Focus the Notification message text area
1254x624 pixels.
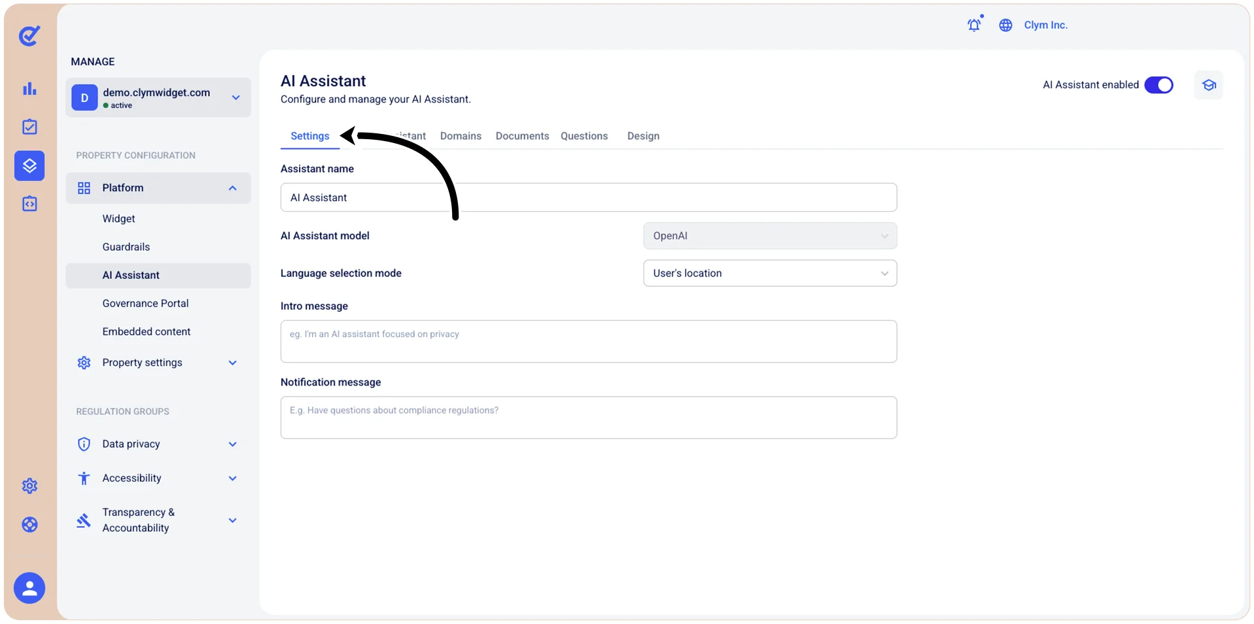tap(589, 418)
